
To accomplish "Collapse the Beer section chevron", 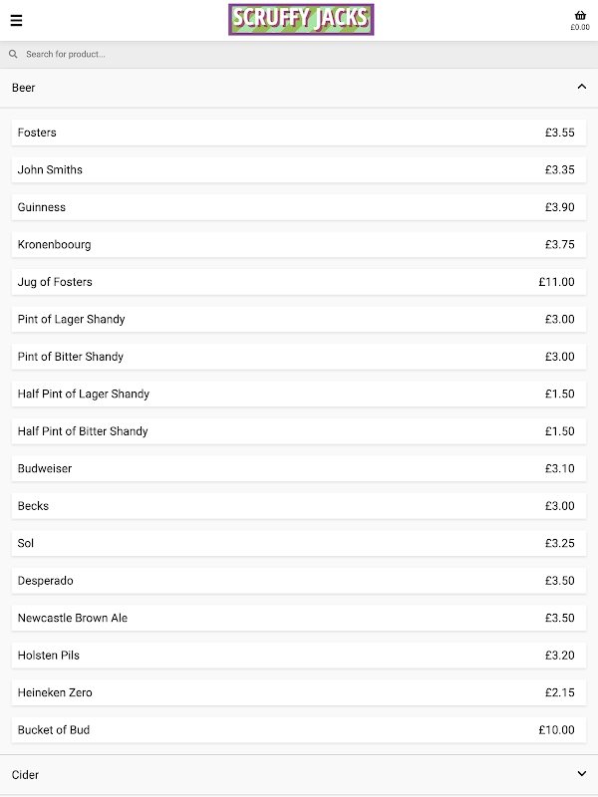I will pos(582,88).
